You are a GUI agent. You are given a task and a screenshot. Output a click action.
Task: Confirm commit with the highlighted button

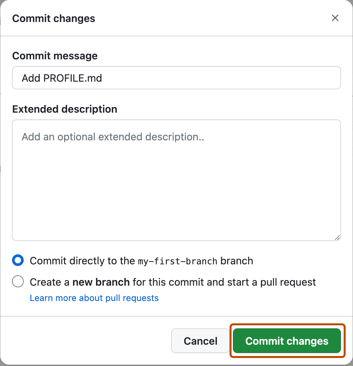[287, 341]
